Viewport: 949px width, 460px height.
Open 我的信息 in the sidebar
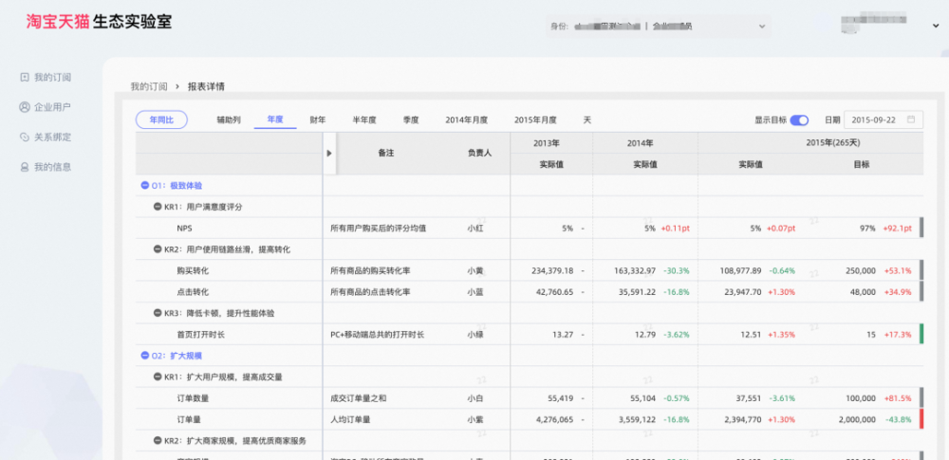pos(52,166)
